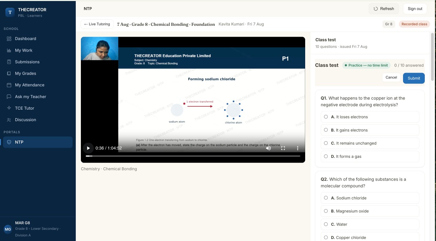436x241 pixels.
Task: Click the My Grades book icon
Action: pyautogui.click(x=9, y=73)
